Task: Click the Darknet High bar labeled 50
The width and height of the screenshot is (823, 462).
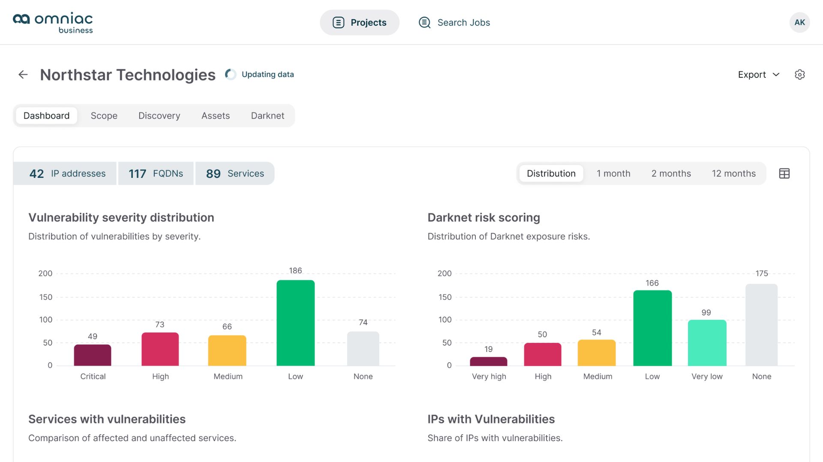Action: coord(543,354)
